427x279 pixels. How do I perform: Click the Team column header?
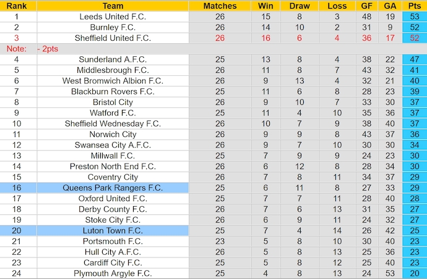tap(113, 6)
